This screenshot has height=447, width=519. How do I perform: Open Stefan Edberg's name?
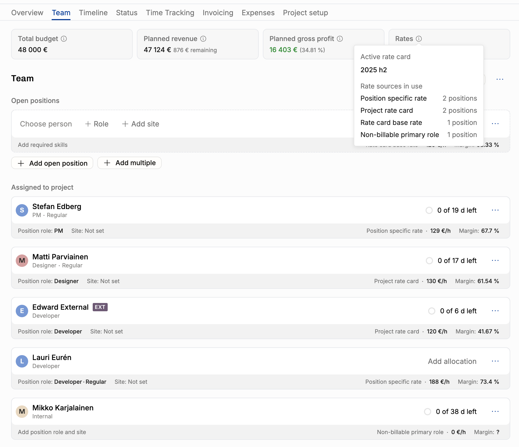[57, 206]
